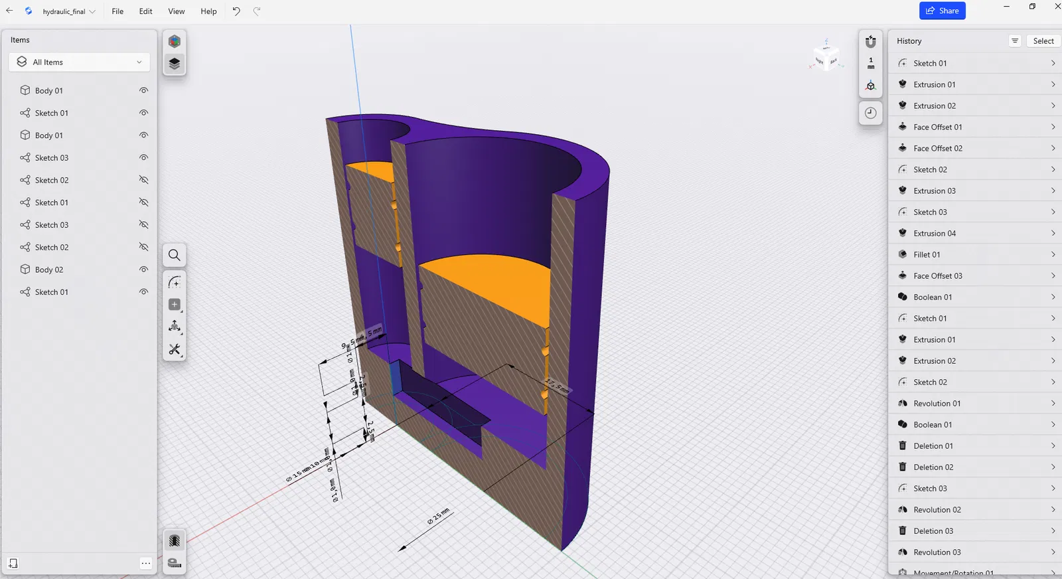1062x579 pixels.
Task: Click the blue Share button
Action: [943, 11]
